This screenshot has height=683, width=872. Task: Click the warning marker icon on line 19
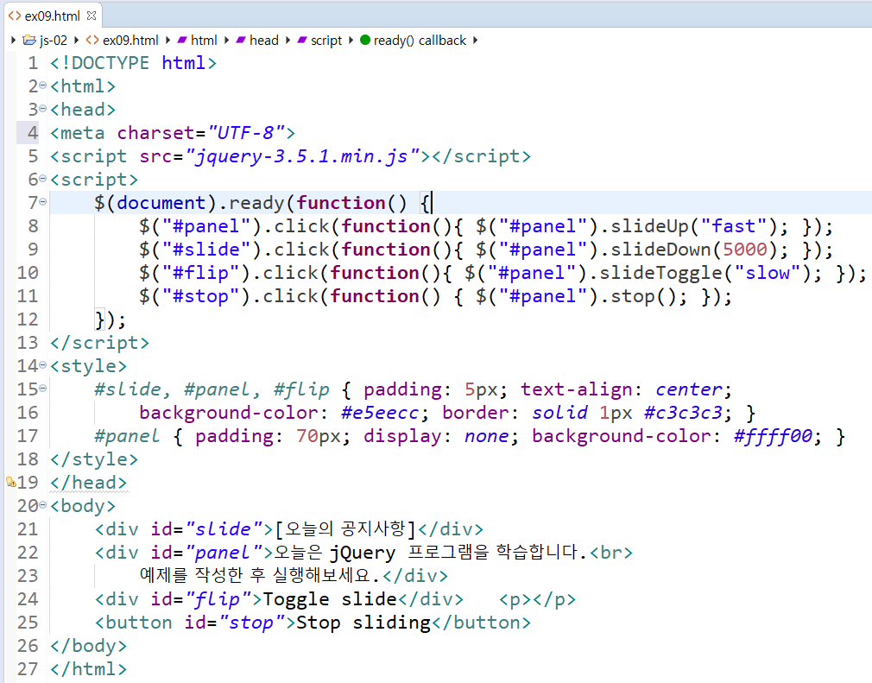coord(10,482)
